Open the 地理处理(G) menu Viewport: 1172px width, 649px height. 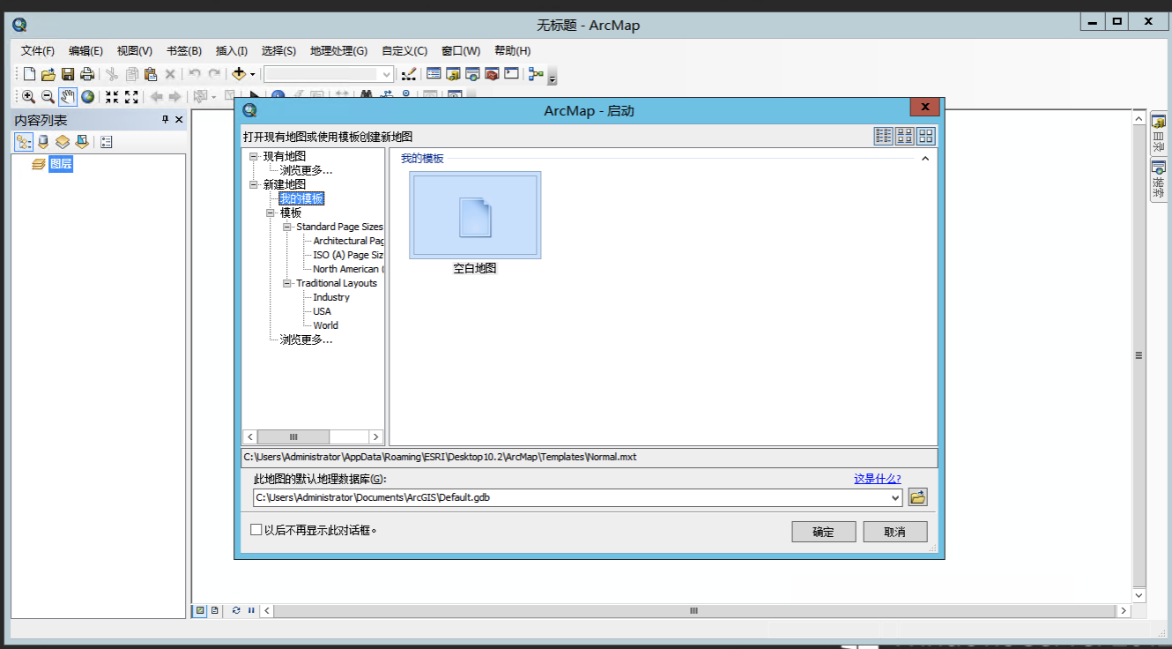(338, 51)
